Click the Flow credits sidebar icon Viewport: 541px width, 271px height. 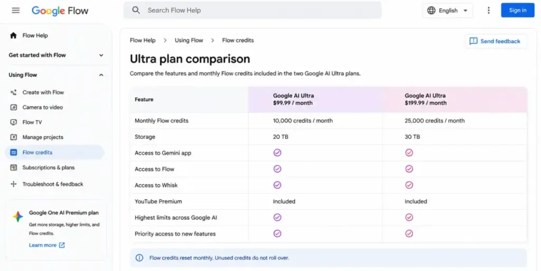(x=13, y=152)
